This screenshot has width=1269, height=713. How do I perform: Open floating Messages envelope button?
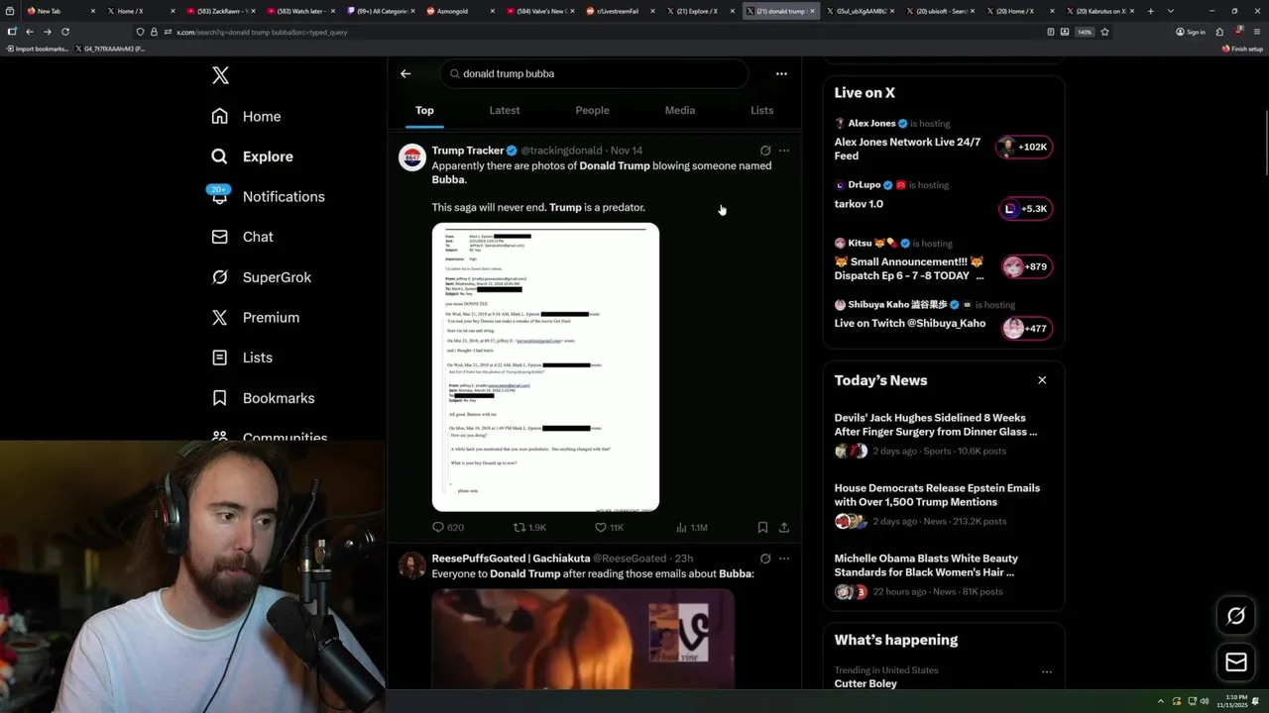tap(1235, 662)
